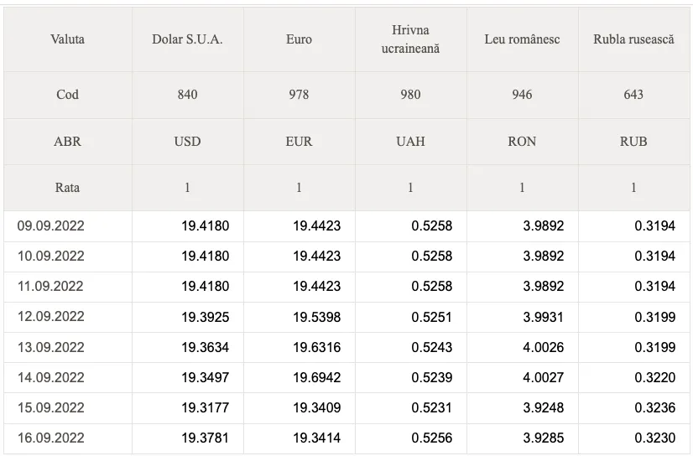Image resolution: width=693 pixels, height=456 pixels.
Task: Select the RON abbreviation cell
Action: click(x=522, y=142)
